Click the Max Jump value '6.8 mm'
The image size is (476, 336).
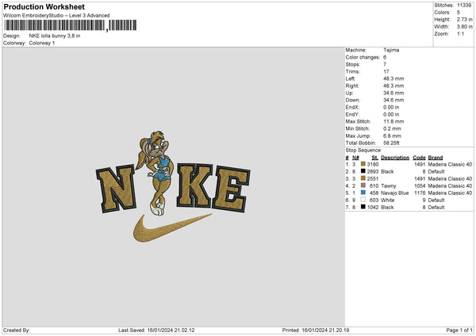(392, 136)
